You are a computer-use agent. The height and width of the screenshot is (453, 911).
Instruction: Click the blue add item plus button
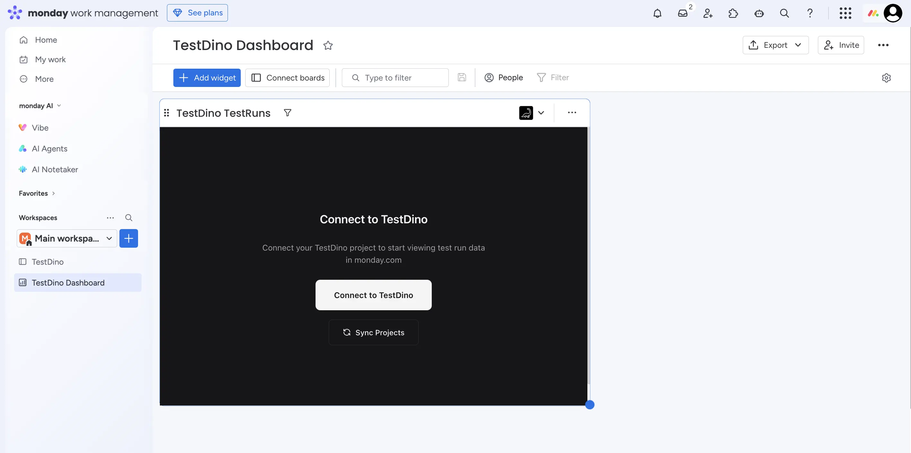click(129, 238)
